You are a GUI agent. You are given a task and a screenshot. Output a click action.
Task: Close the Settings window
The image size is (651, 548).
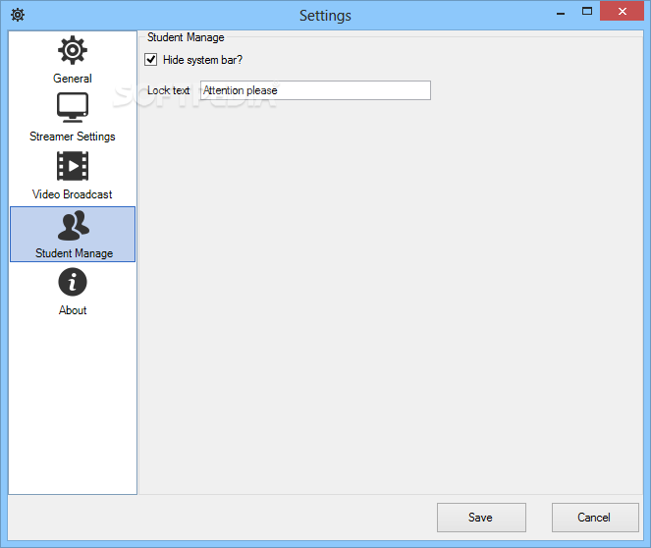622,11
